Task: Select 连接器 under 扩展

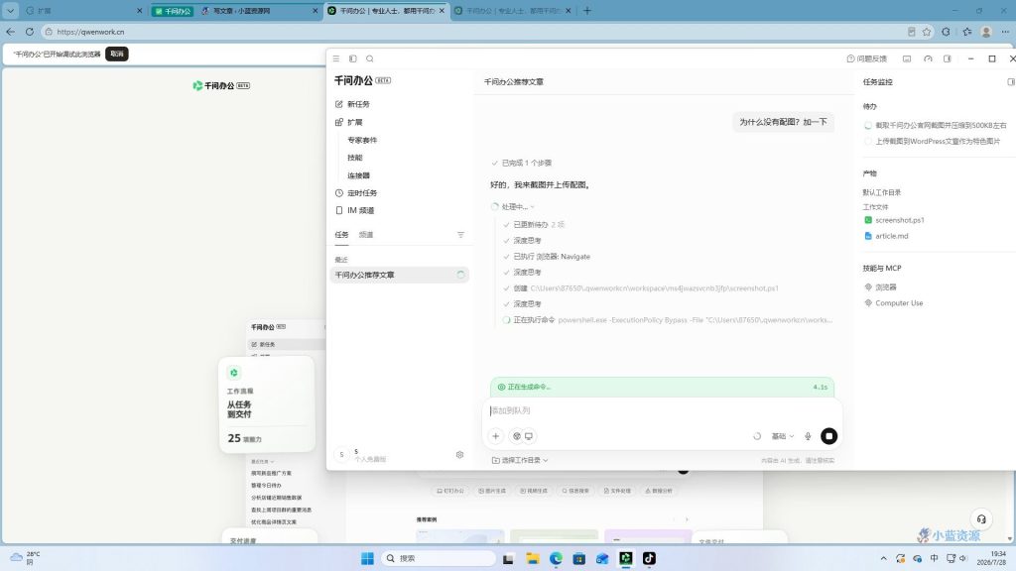Action: [x=358, y=175]
